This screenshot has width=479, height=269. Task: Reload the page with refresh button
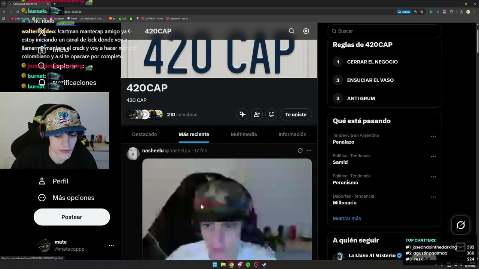17,12
